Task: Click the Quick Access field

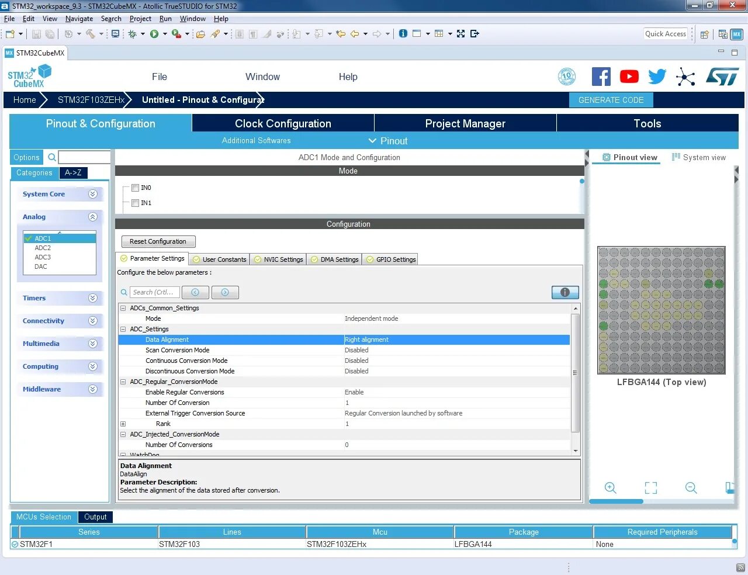Action: pos(666,34)
